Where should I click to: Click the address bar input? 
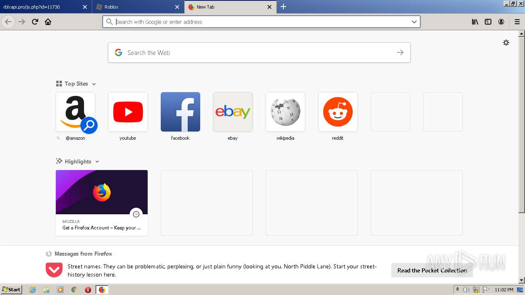[x=261, y=22]
